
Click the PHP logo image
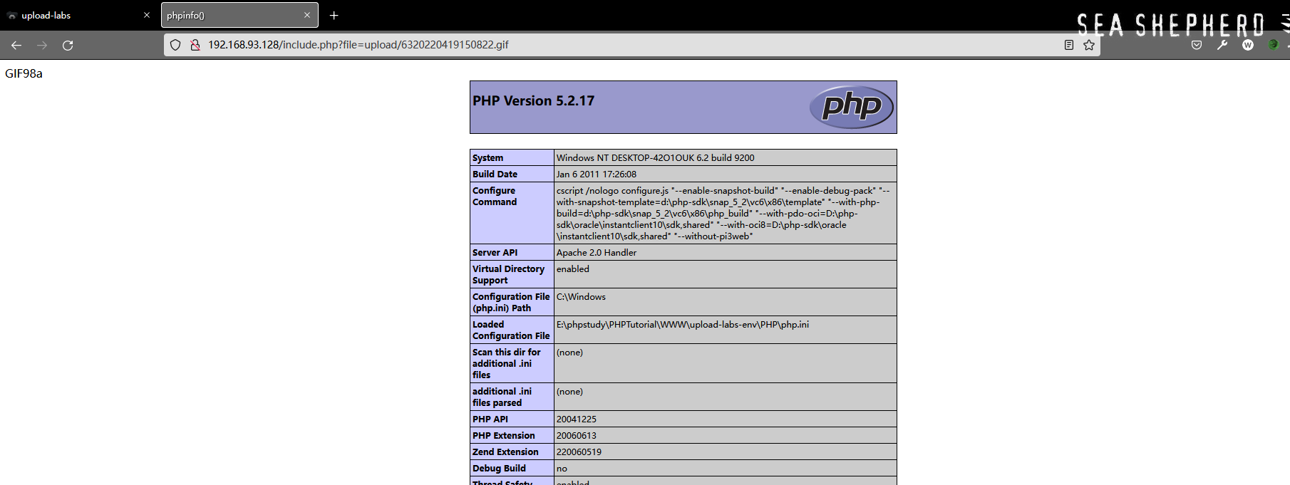[x=852, y=107]
